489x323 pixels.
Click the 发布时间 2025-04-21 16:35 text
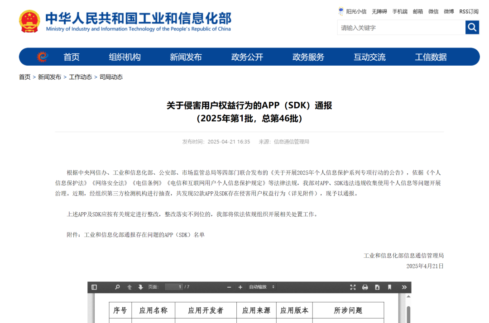tap(216, 142)
